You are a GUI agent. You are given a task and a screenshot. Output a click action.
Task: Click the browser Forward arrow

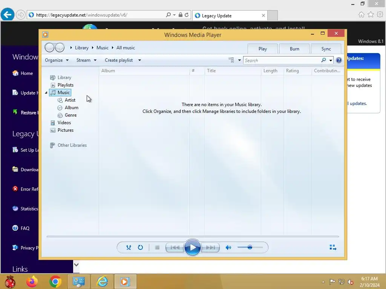click(x=21, y=15)
